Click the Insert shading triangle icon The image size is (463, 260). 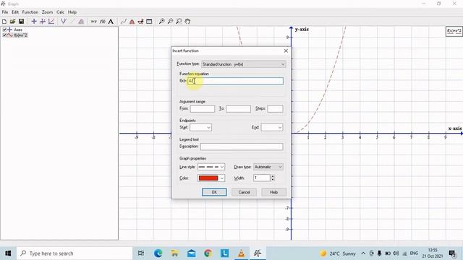81,22
